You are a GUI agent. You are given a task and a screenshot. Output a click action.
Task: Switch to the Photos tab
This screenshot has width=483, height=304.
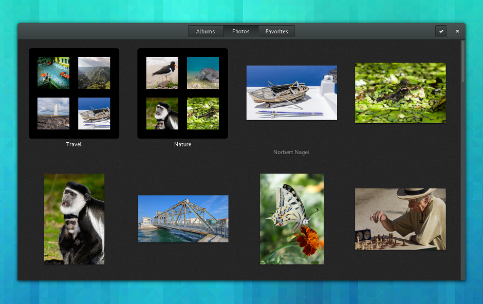[241, 31]
